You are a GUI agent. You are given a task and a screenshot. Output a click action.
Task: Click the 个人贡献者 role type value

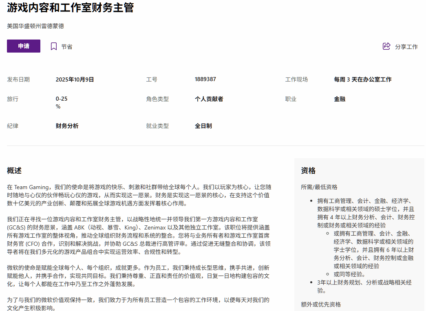(209, 99)
